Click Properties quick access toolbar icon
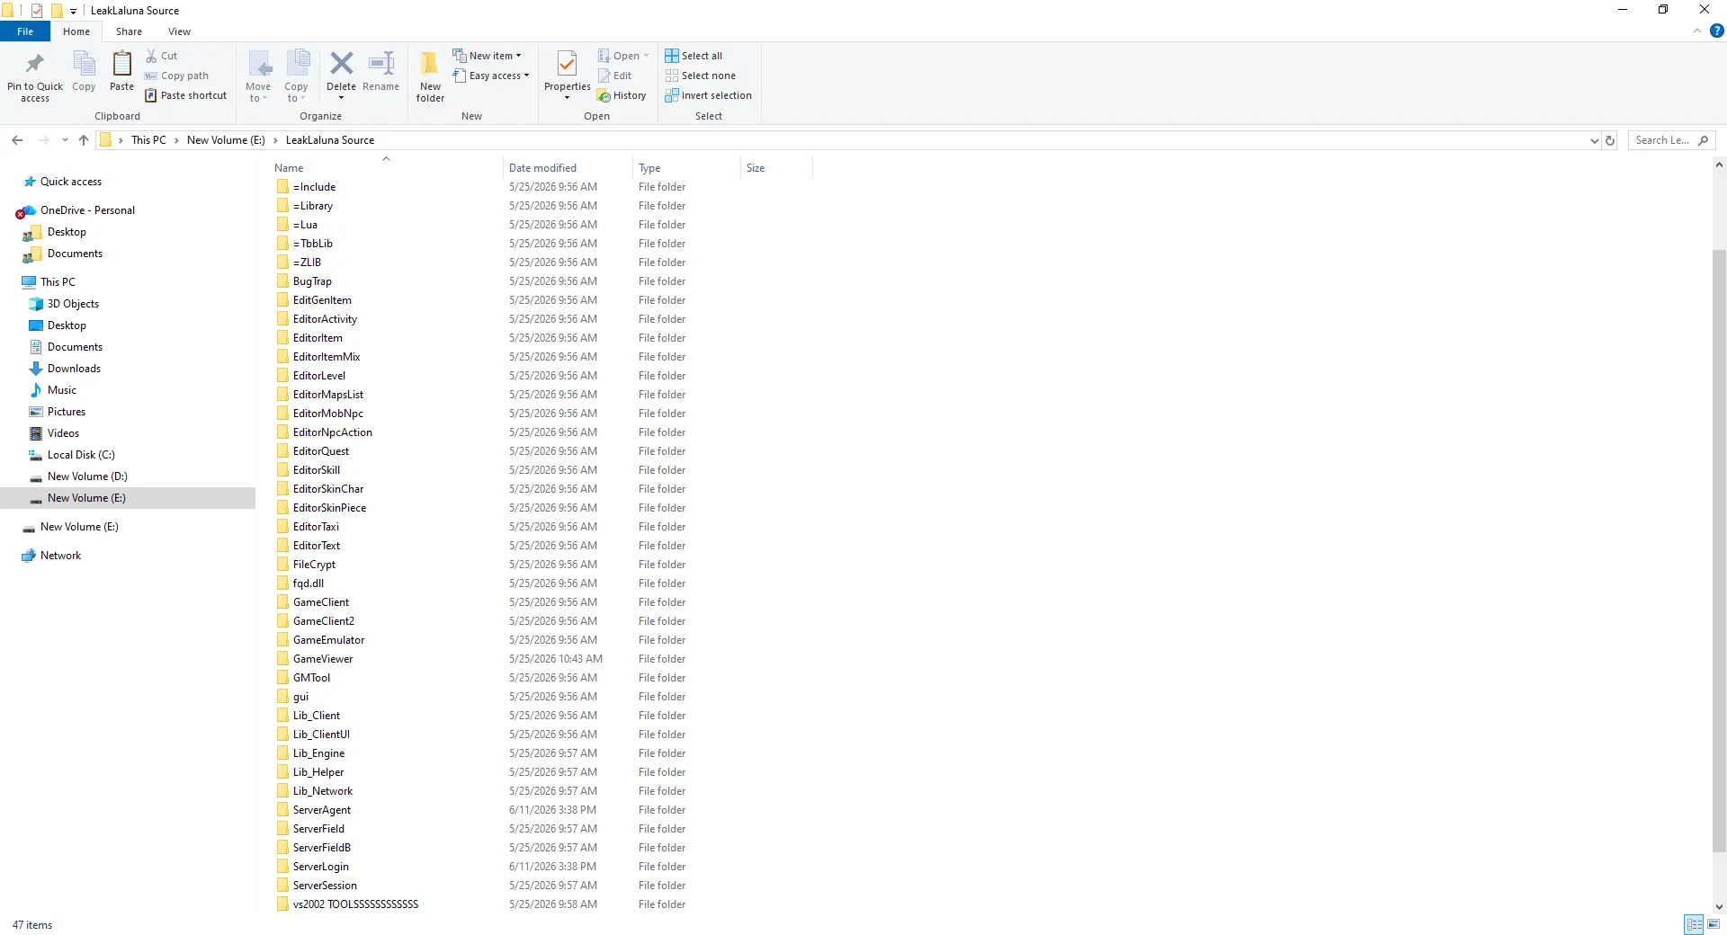The width and height of the screenshot is (1727, 935). tap(37, 11)
